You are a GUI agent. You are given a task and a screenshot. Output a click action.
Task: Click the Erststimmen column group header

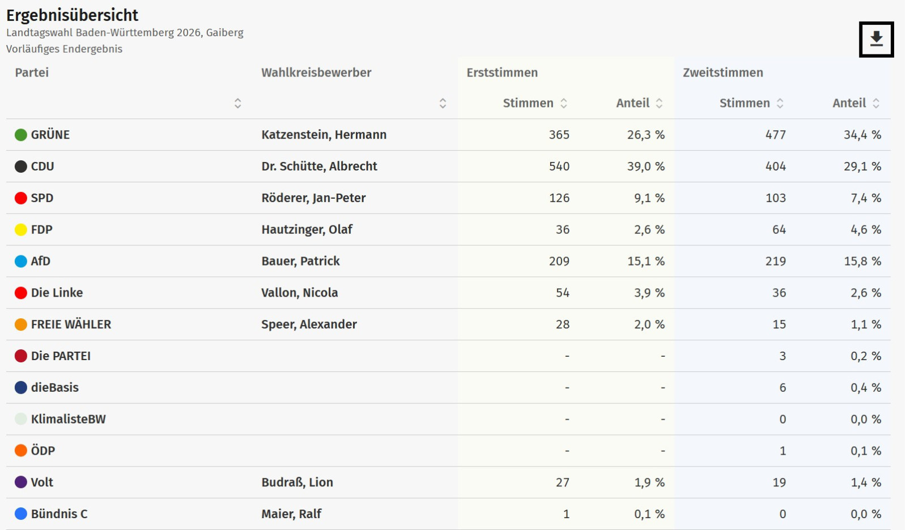pos(502,72)
